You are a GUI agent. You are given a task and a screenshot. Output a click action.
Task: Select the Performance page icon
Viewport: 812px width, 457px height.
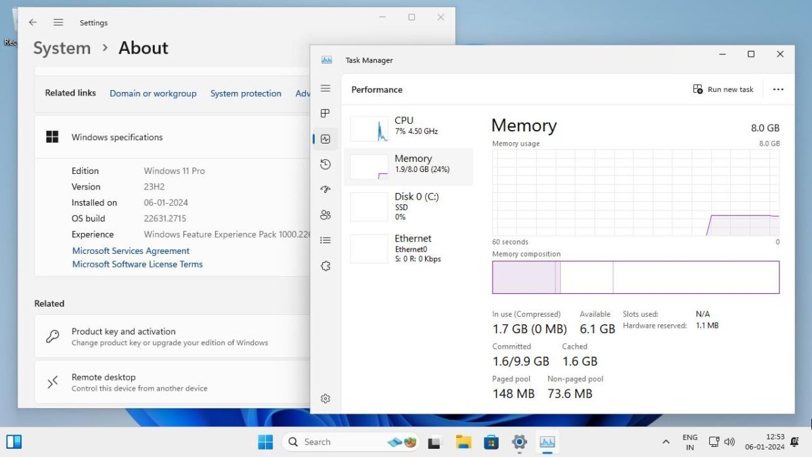click(325, 139)
